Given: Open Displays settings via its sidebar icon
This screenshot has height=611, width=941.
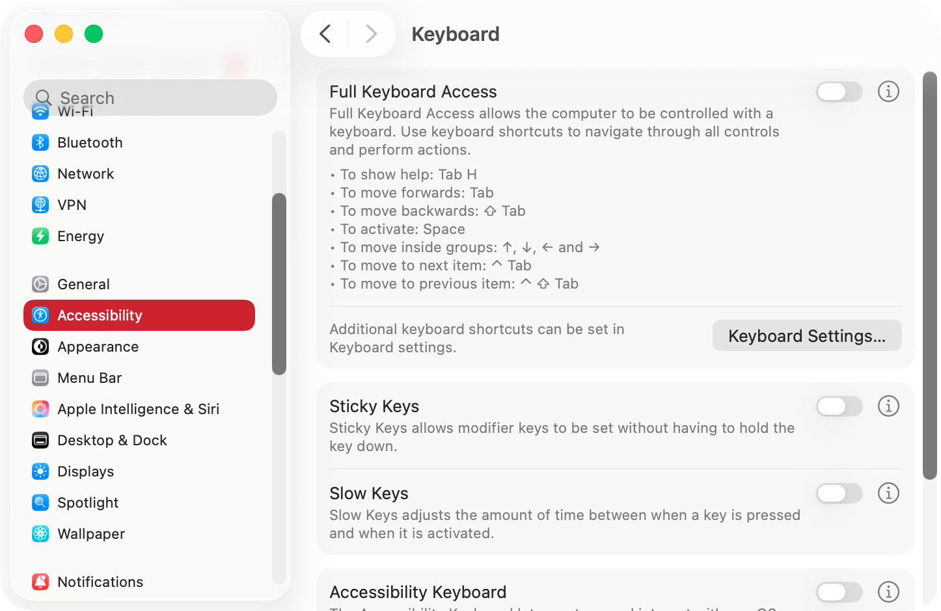Looking at the screenshot, I should pyautogui.click(x=40, y=471).
